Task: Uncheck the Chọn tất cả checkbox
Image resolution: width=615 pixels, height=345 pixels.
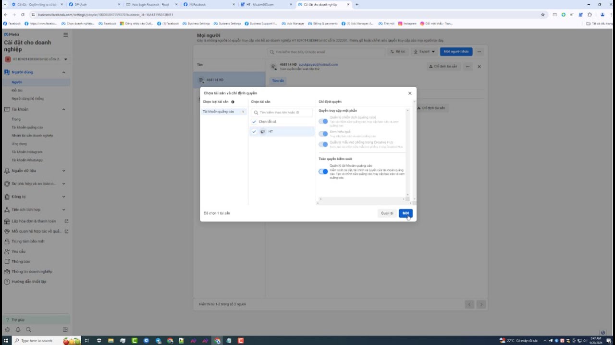Action: (x=254, y=122)
